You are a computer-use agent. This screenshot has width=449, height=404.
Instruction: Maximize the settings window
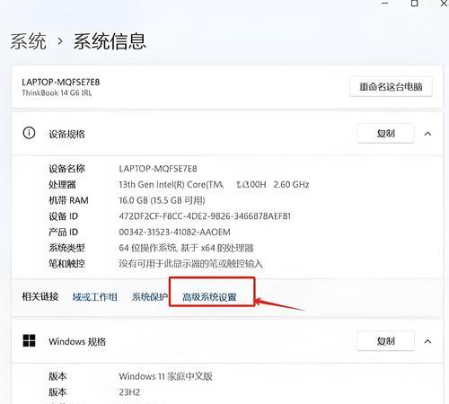point(415,4)
